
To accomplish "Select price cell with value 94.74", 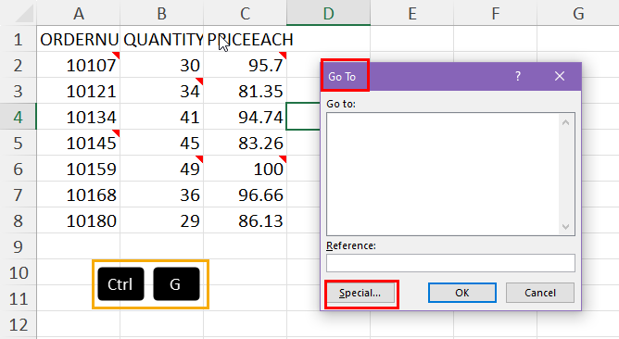I will coord(246,117).
